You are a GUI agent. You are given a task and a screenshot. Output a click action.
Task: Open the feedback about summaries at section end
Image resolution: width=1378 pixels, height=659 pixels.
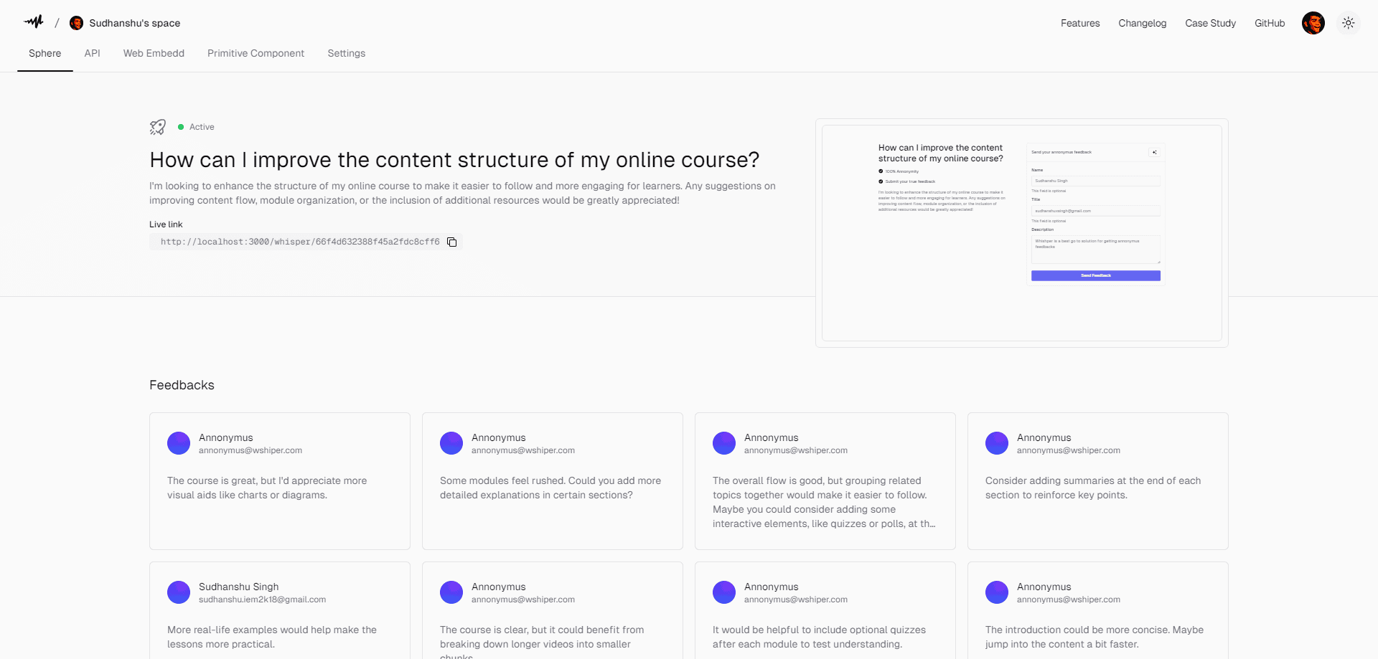(x=1098, y=481)
